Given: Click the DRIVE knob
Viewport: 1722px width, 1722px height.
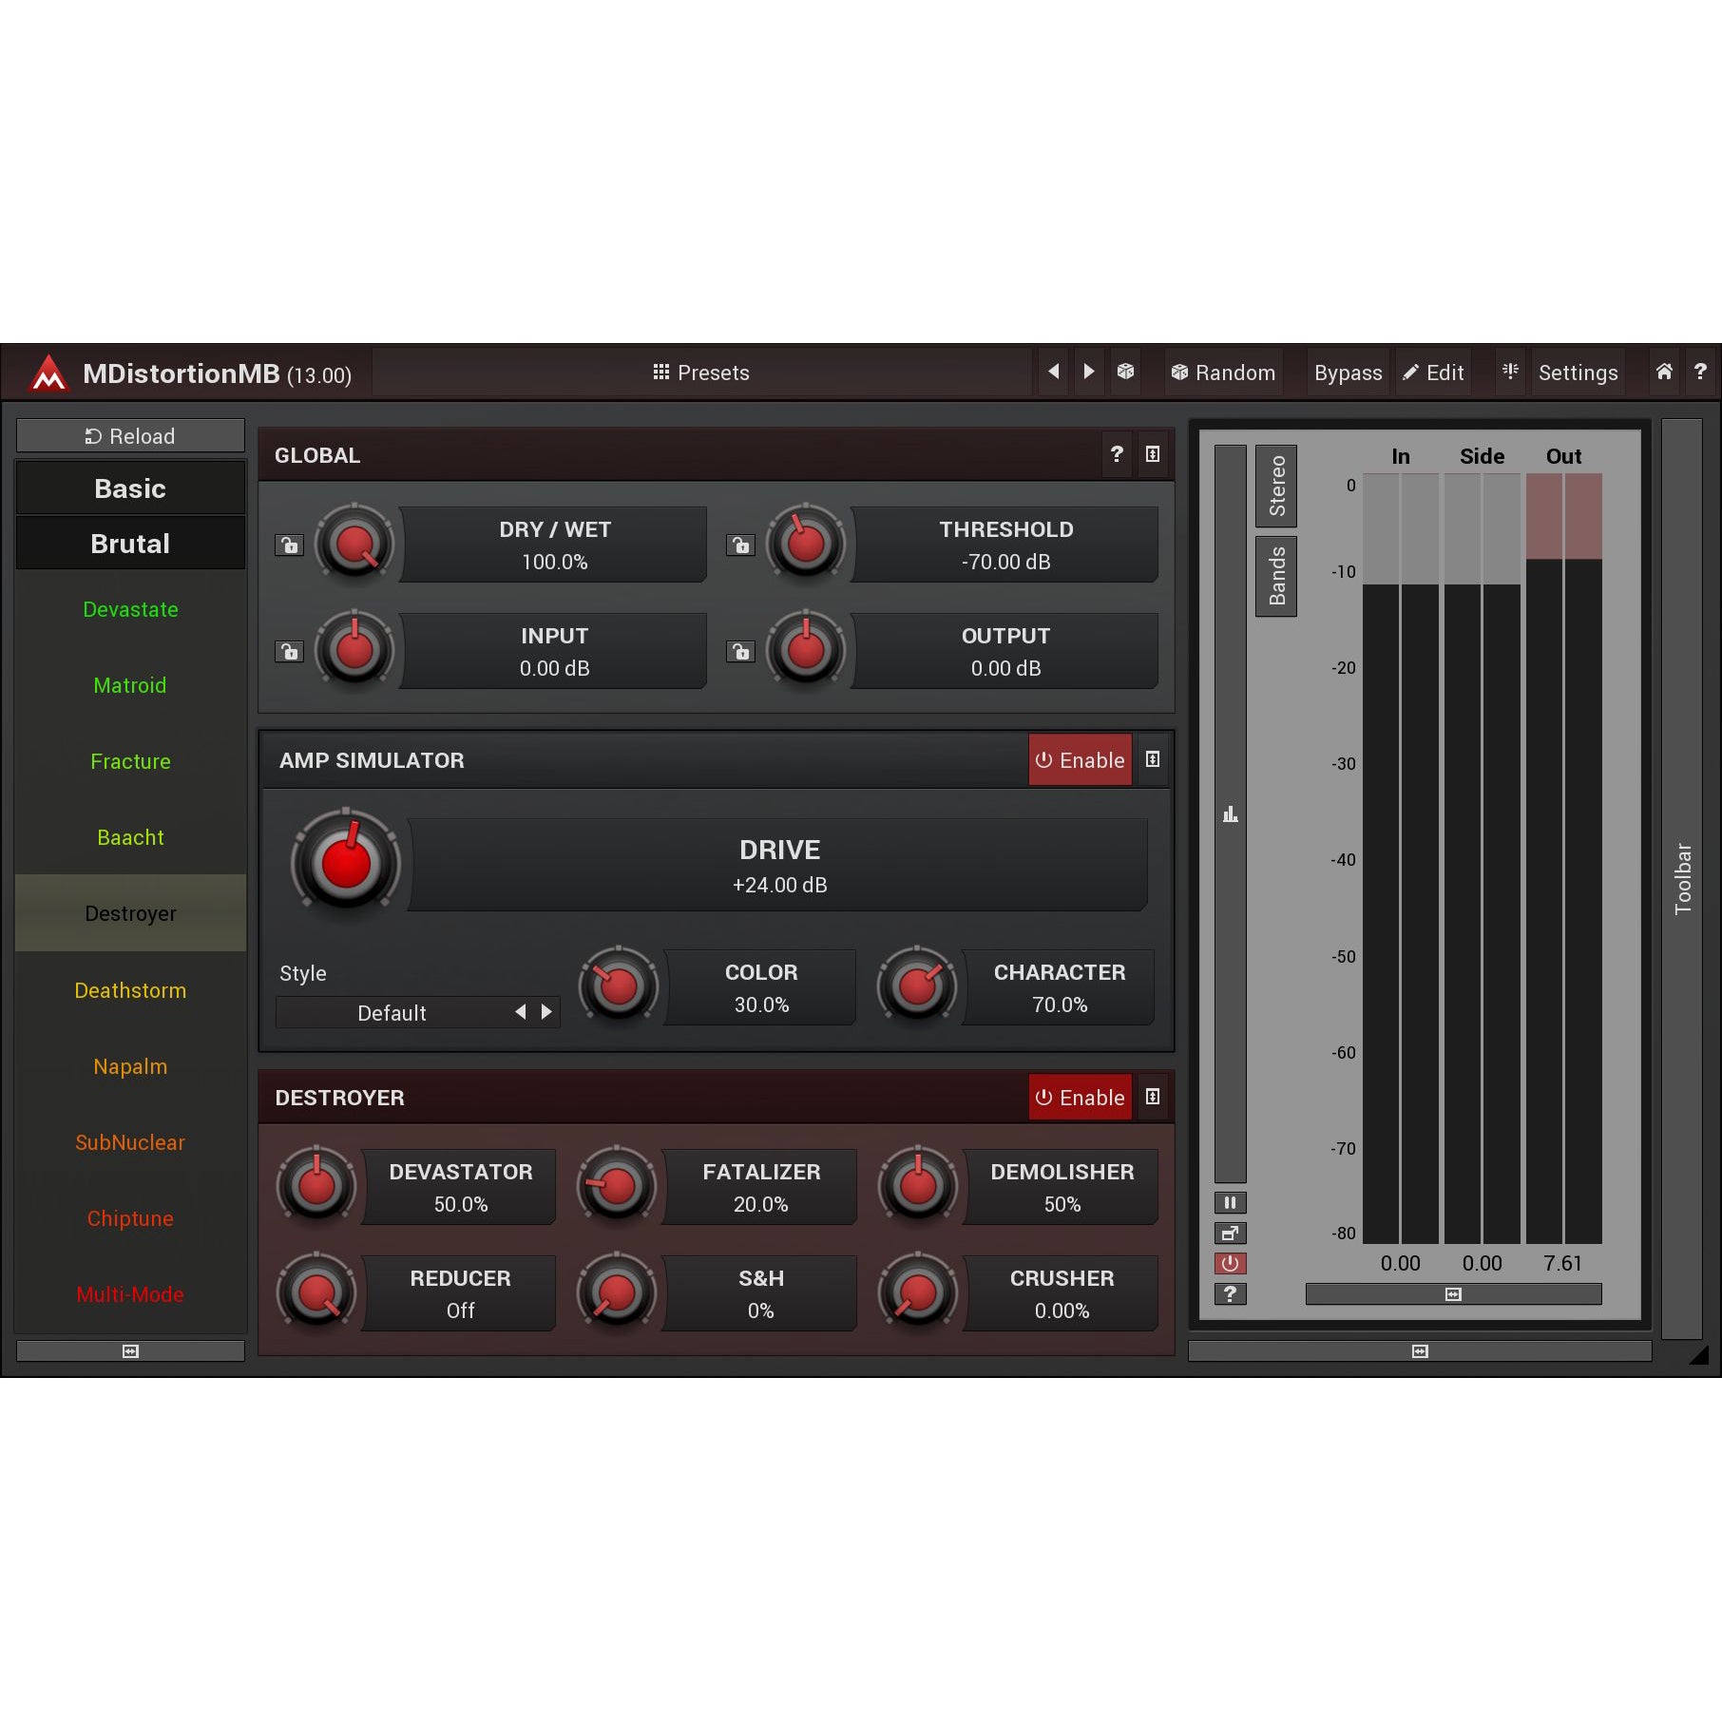Looking at the screenshot, I should [346, 863].
